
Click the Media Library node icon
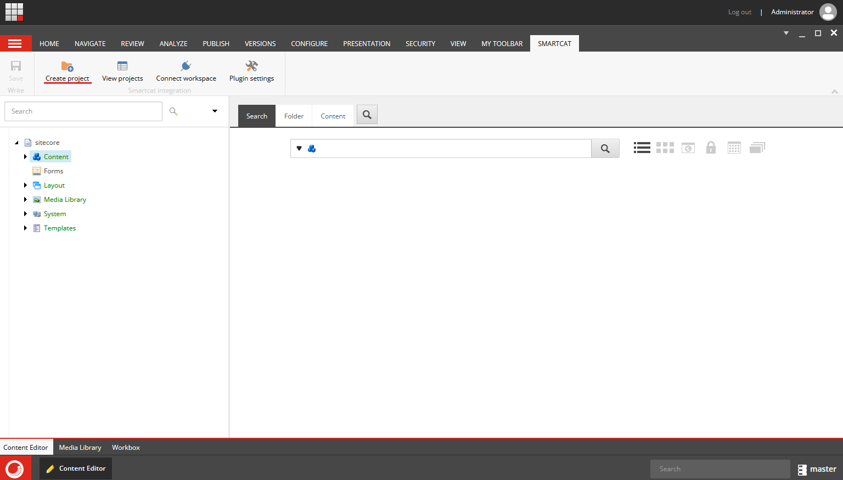pyautogui.click(x=37, y=200)
